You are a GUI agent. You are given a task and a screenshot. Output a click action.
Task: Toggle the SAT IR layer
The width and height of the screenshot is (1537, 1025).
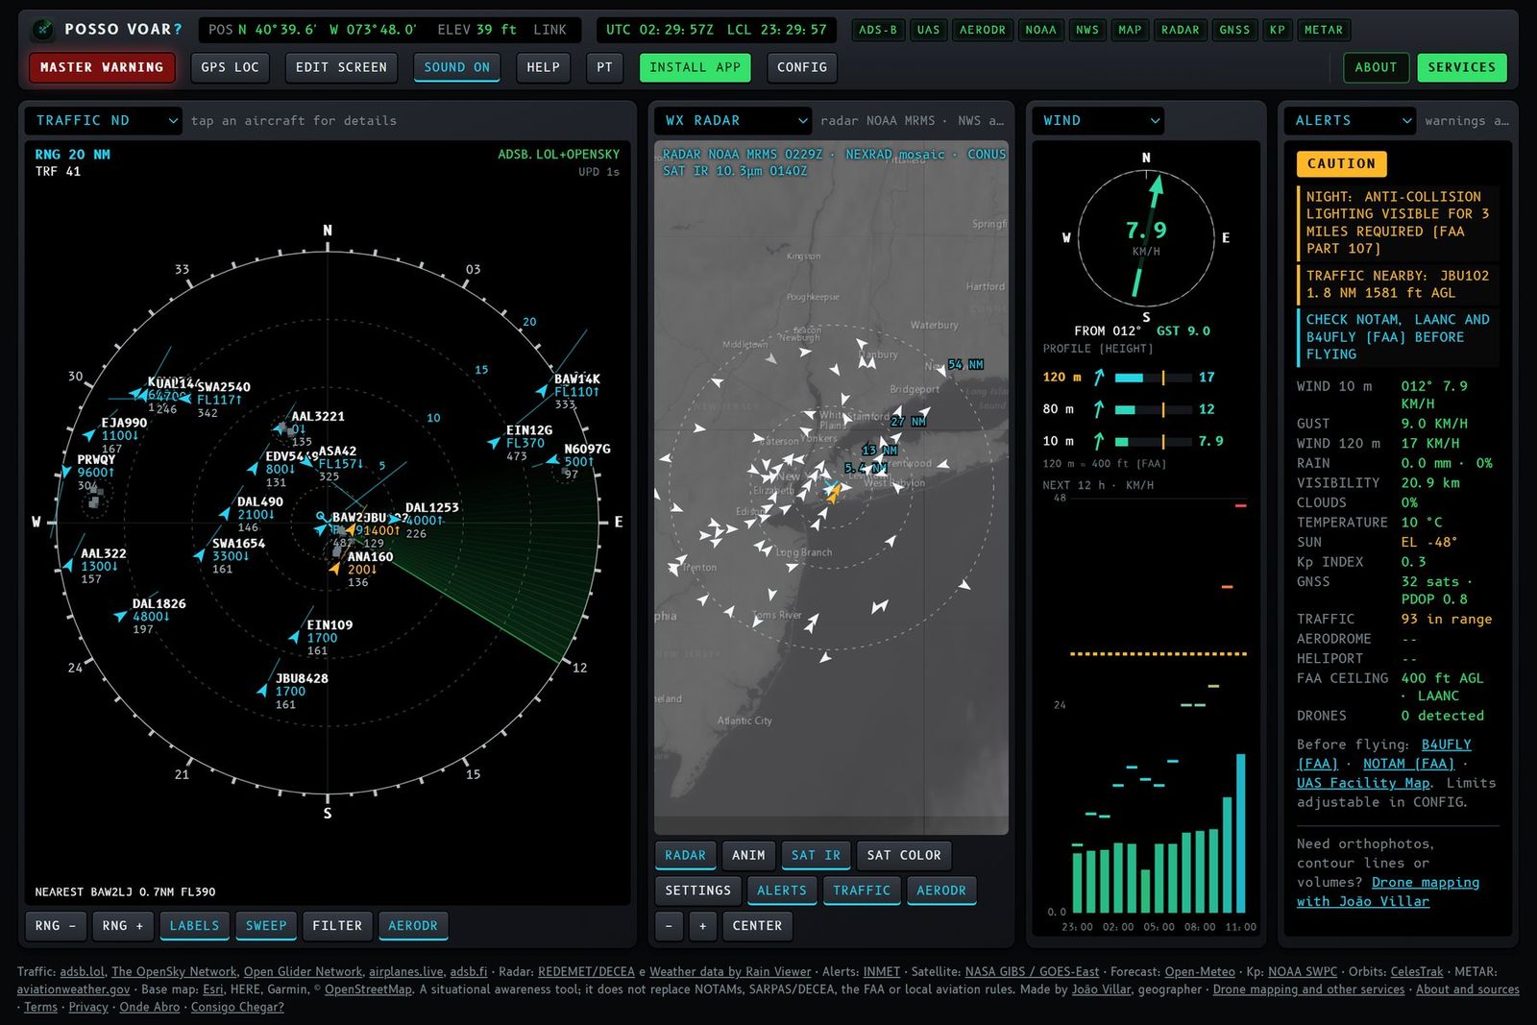pyautogui.click(x=816, y=855)
